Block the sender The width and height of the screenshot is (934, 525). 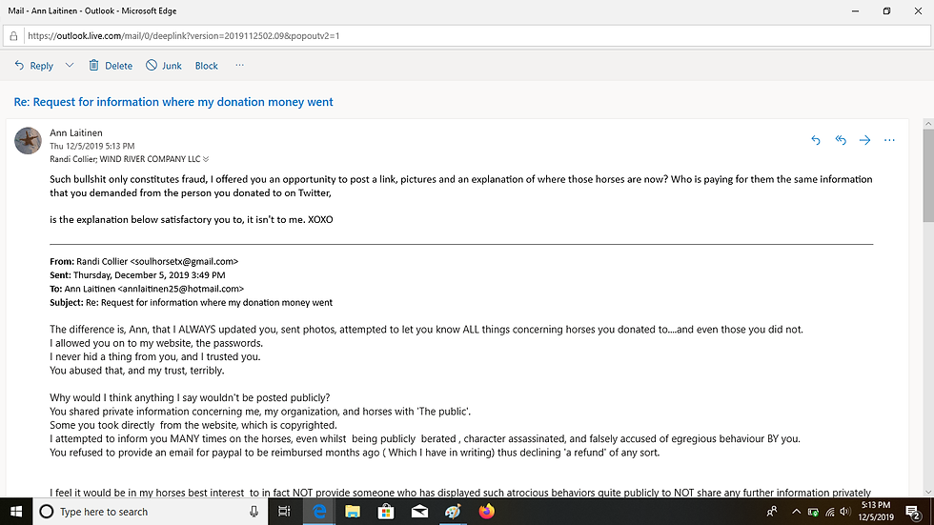coord(206,66)
